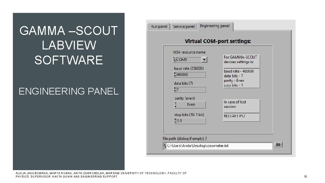Open the parity selector showing Even
The width and height of the screenshot is (325, 183).
pyautogui.click(x=191, y=105)
